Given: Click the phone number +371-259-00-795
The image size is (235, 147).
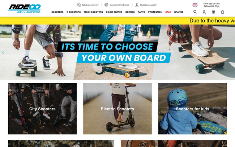Looking at the screenshot, I should [211, 4].
